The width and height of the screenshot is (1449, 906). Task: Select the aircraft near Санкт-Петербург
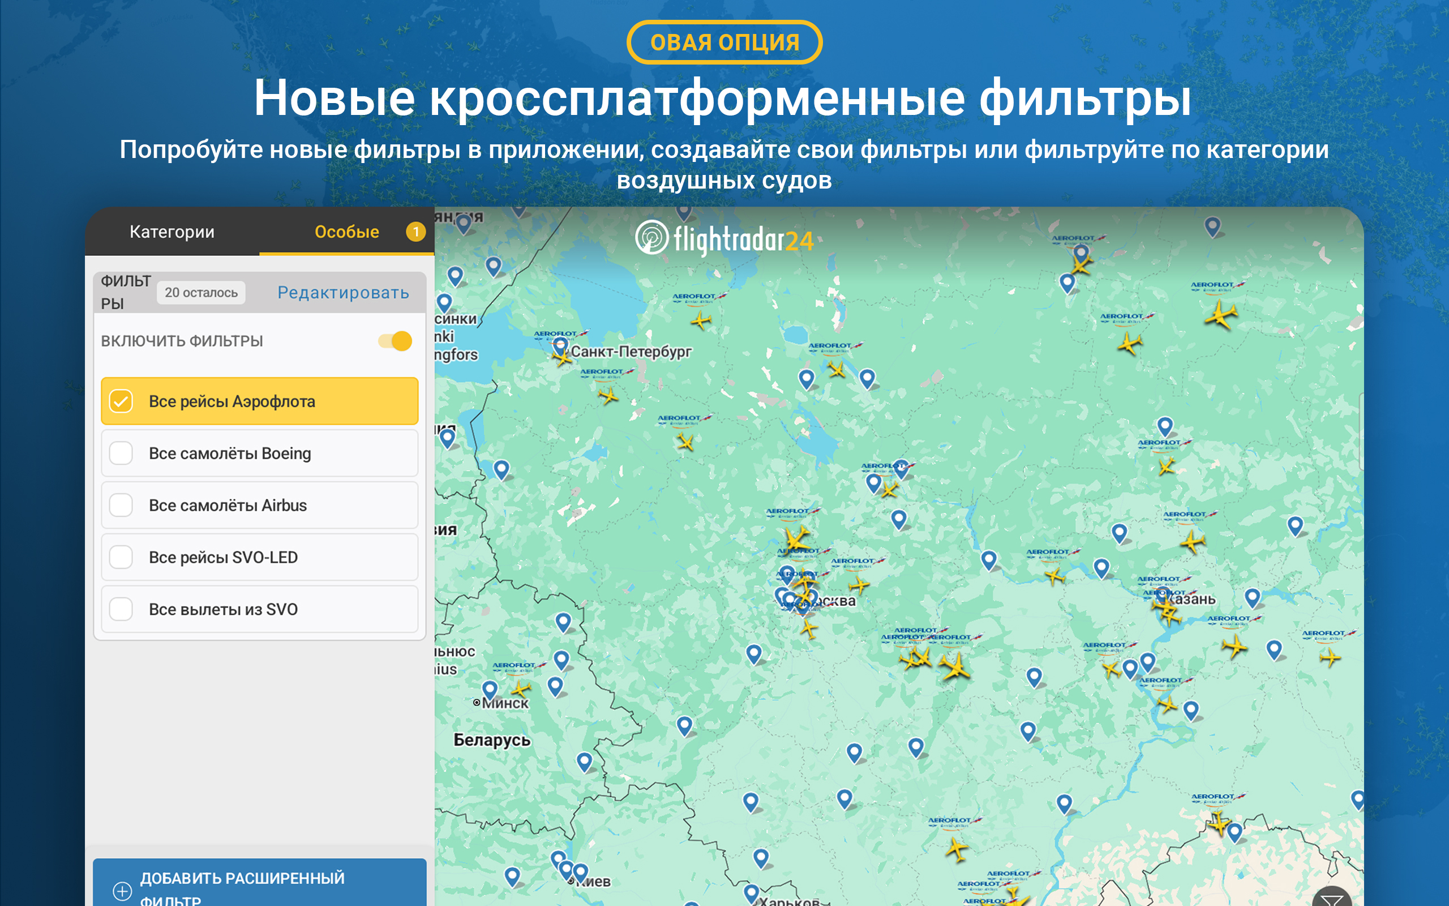coord(563,359)
